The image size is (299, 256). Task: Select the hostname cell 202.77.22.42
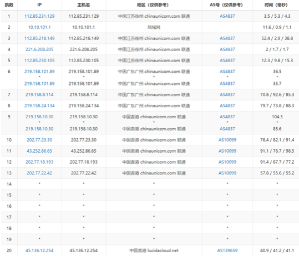(x=84, y=173)
